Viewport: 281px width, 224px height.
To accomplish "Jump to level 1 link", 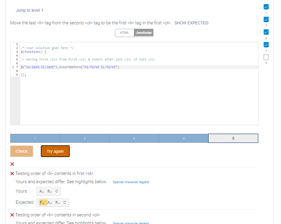I will click(29, 10).
